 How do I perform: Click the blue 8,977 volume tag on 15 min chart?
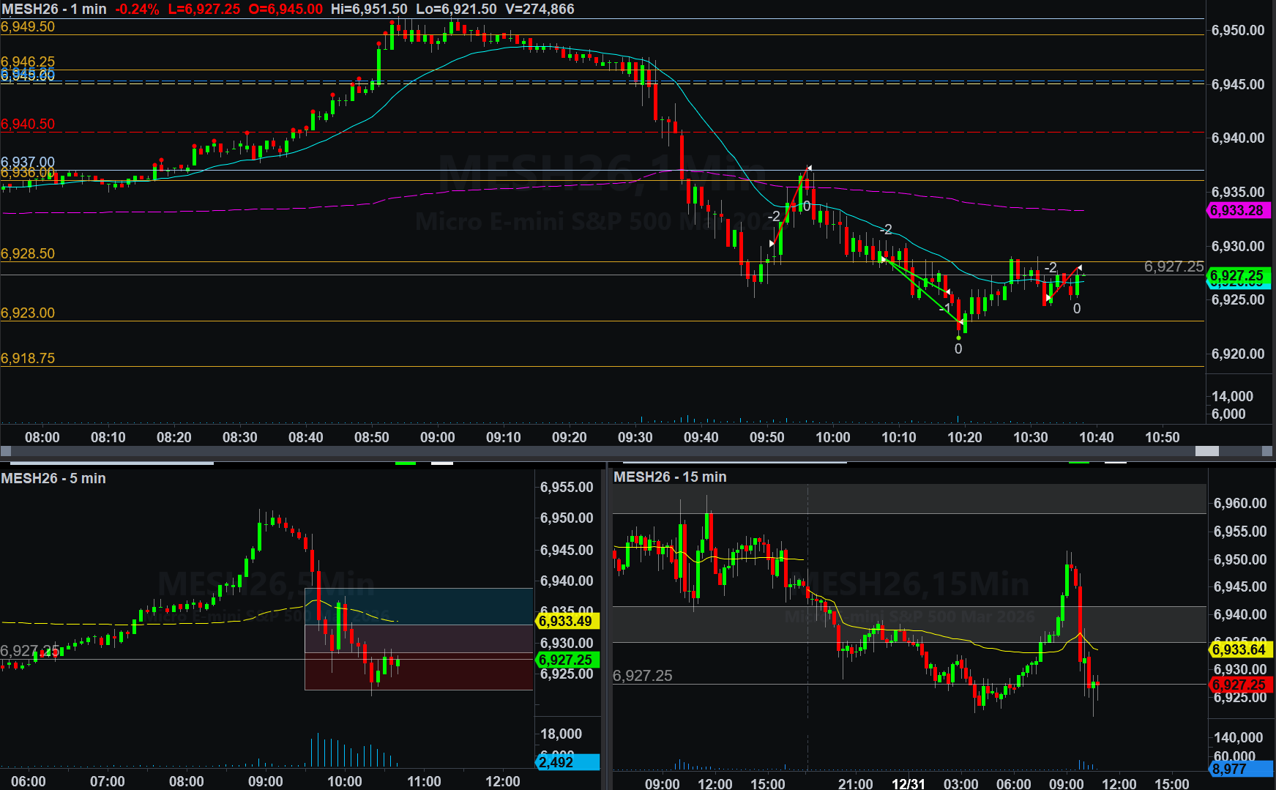click(1239, 769)
